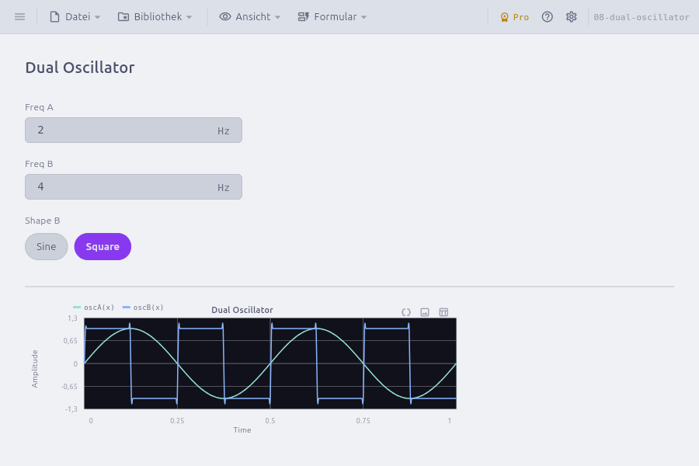Click the Time axis label
Viewport: 699px width, 466px height.
(x=242, y=429)
